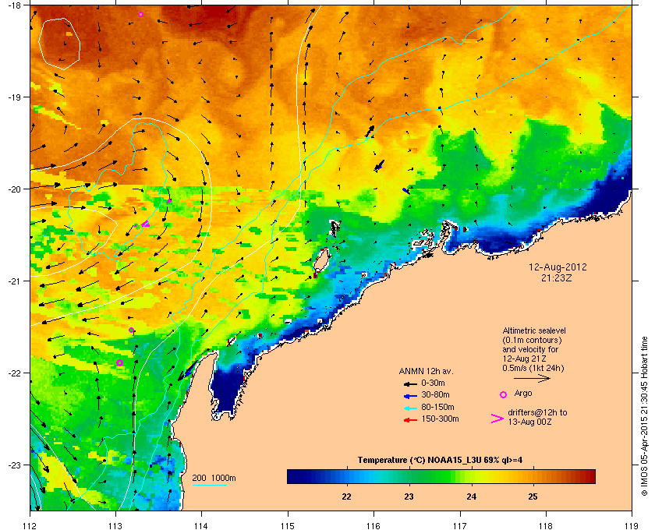This screenshot has height=530, width=655.
Task: Click the '13-Aug 00Z' legend text
Action: [x=529, y=422]
